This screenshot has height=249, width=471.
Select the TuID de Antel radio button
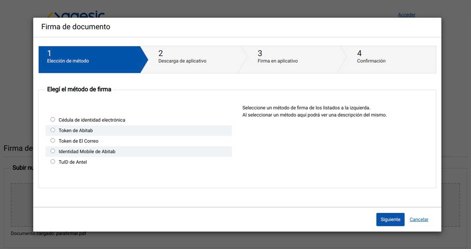(53, 161)
